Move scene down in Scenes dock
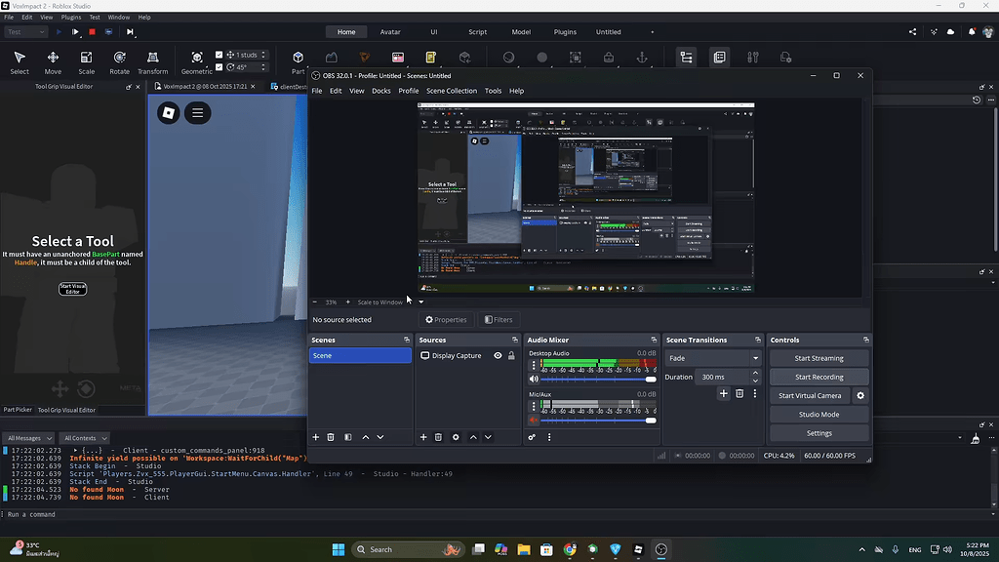This screenshot has width=999, height=562. [x=380, y=437]
